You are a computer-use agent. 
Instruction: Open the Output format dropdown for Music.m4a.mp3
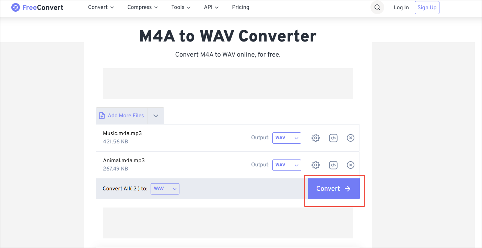pyautogui.click(x=287, y=138)
